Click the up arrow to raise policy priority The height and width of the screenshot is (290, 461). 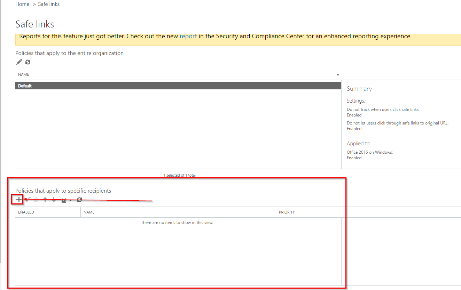tap(45, 200)
